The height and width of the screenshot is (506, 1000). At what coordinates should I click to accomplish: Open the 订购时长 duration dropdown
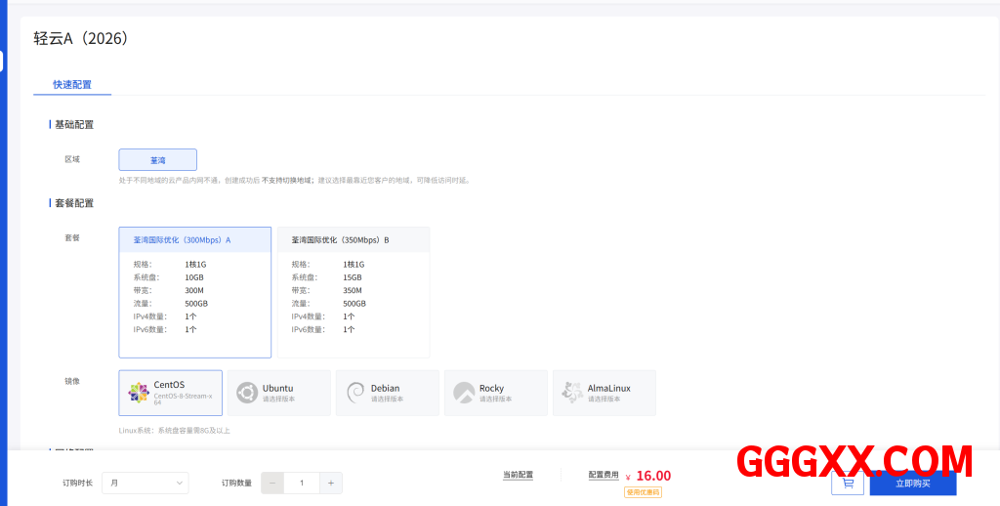pos(145,483)
